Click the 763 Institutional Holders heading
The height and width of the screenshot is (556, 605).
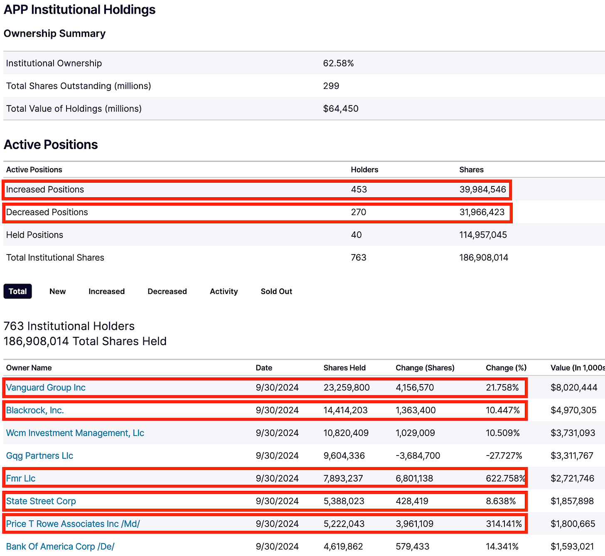pos(69,326)
